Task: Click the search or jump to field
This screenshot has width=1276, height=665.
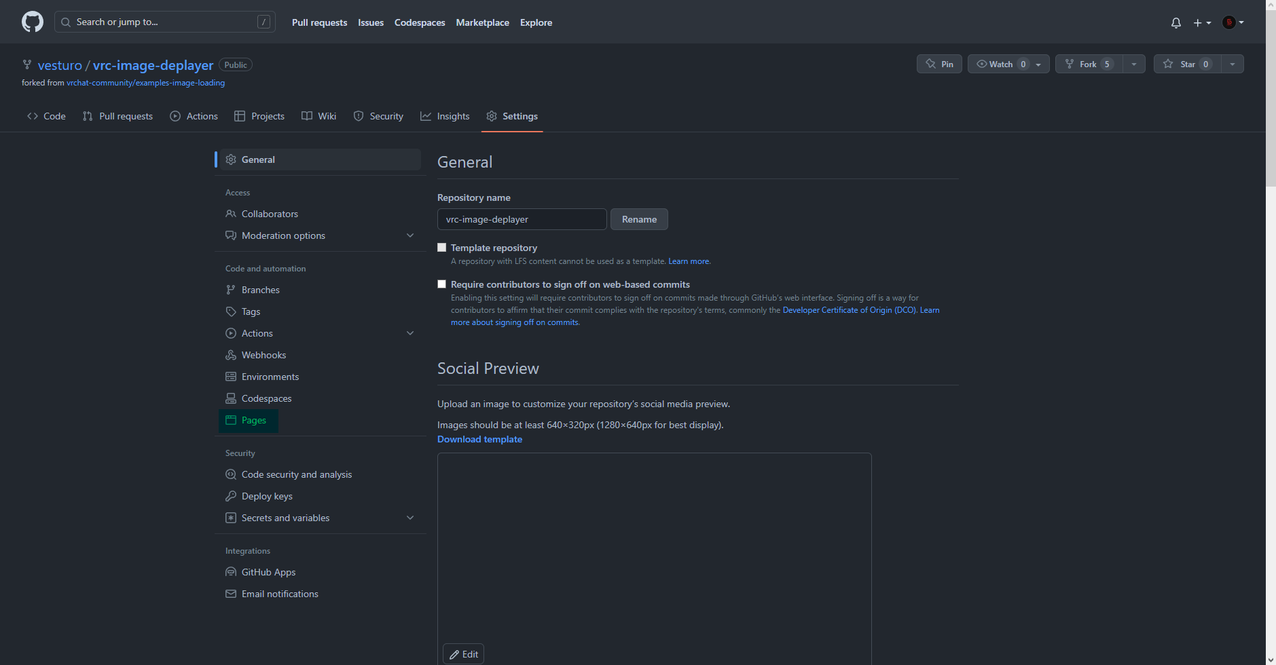Action: click(x=165, y=22)
